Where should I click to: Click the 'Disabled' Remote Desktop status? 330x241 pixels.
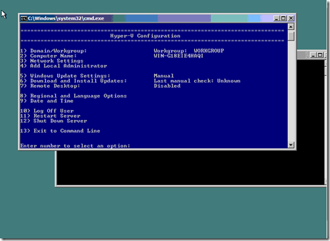pos(167,86)
